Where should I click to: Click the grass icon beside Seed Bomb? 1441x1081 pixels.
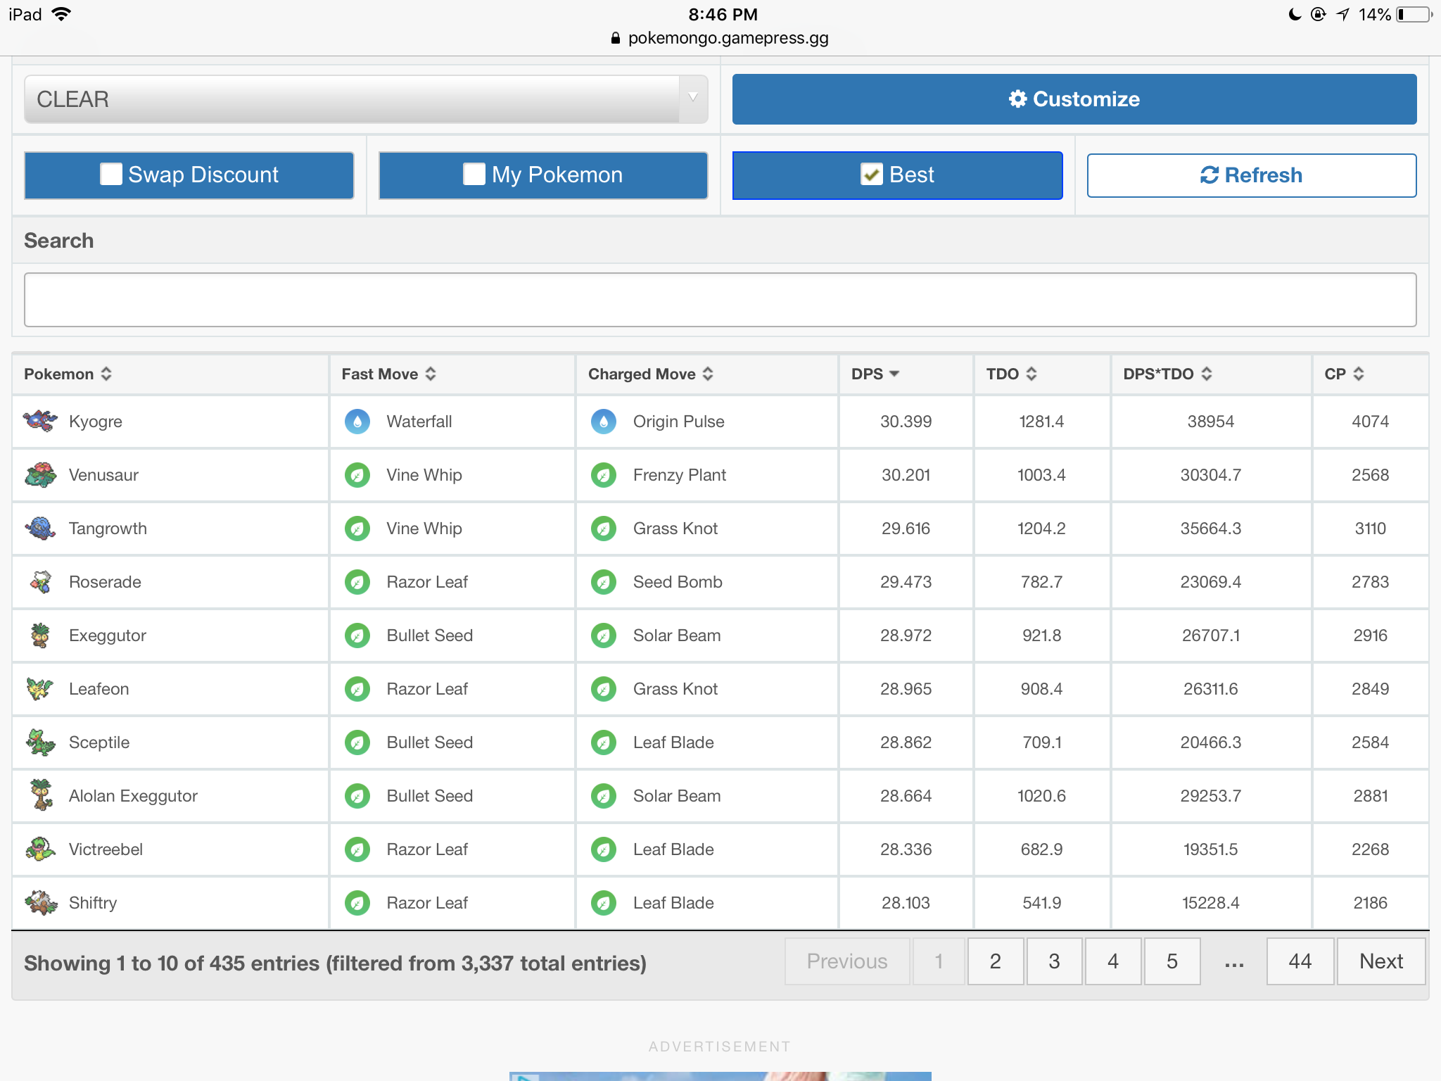pyautogui.click(x=604, y=582)
